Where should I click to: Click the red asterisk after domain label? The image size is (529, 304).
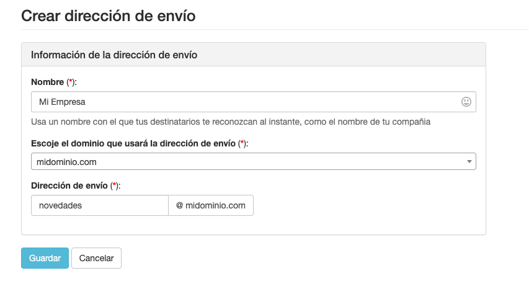[x=243, y=143]
